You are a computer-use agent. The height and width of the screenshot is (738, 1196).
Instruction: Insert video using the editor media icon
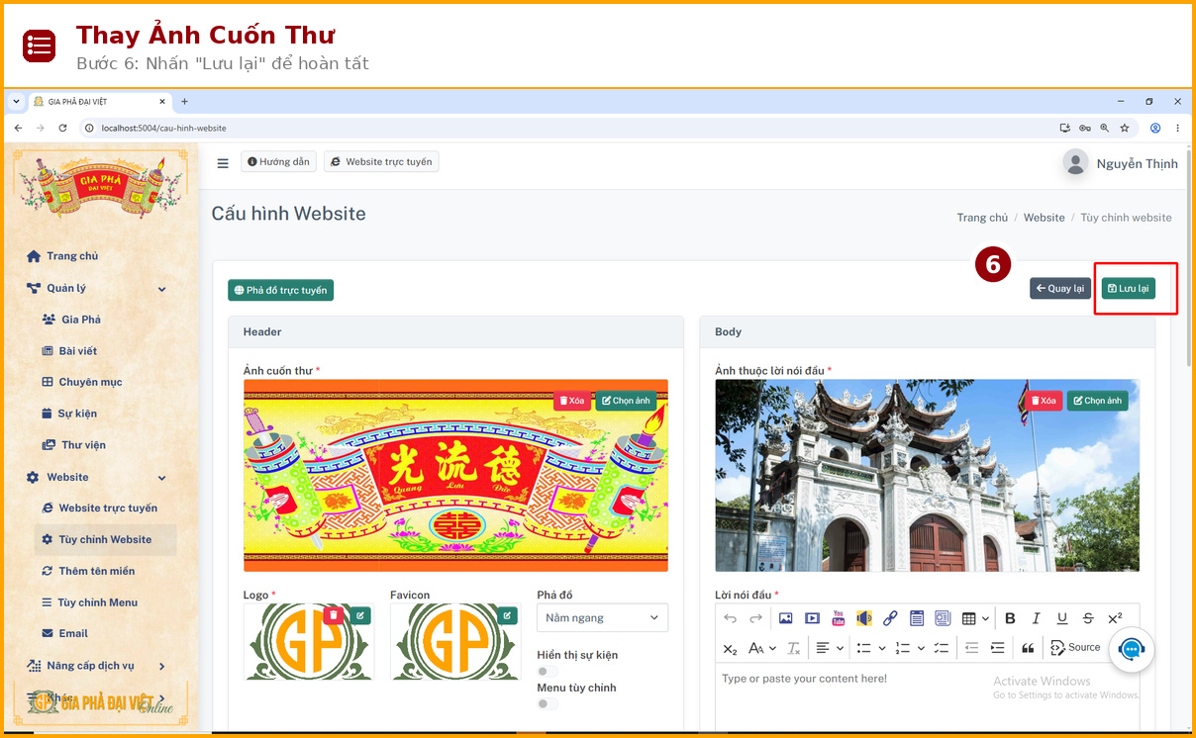click(812, 618)
